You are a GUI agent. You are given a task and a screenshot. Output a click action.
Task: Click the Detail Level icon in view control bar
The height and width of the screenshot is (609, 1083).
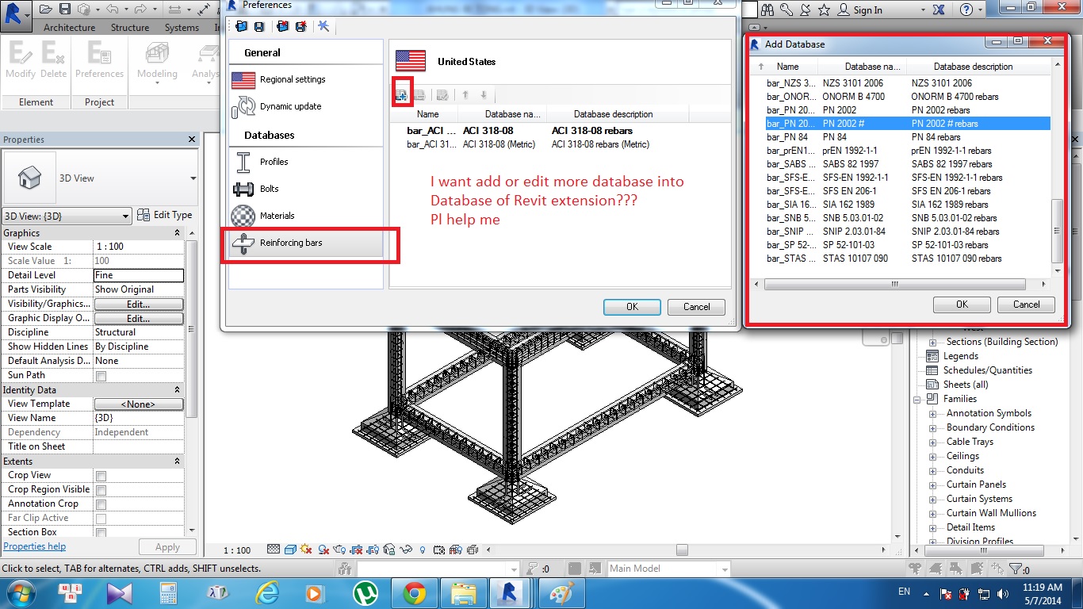click(274, 550)
